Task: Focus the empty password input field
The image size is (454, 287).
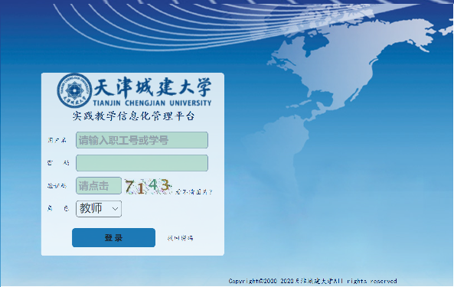Action: [142, 163]
